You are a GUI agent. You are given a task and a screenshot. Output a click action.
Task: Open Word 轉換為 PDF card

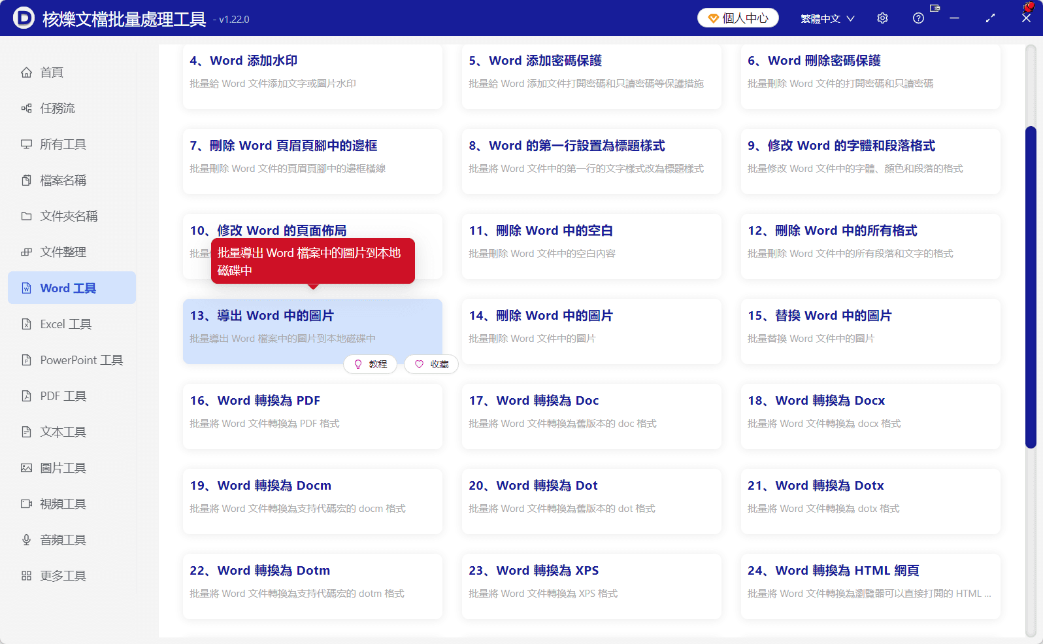point(312,416)
